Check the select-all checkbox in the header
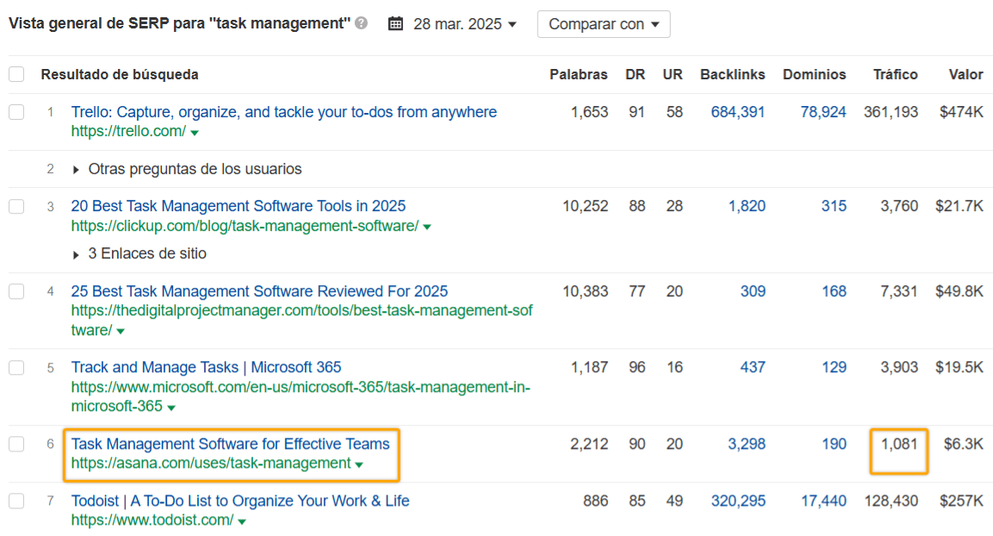 point(16,74)
